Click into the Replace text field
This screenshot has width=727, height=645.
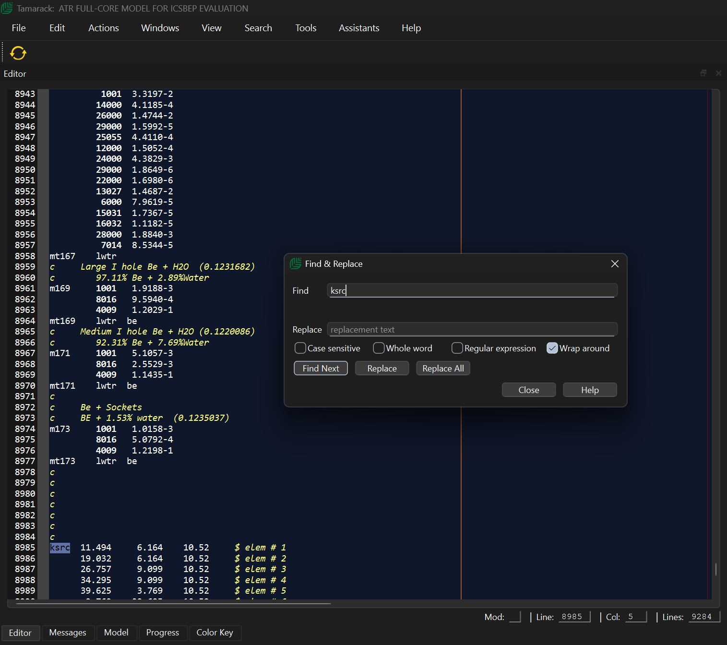[x=472, y=329]
